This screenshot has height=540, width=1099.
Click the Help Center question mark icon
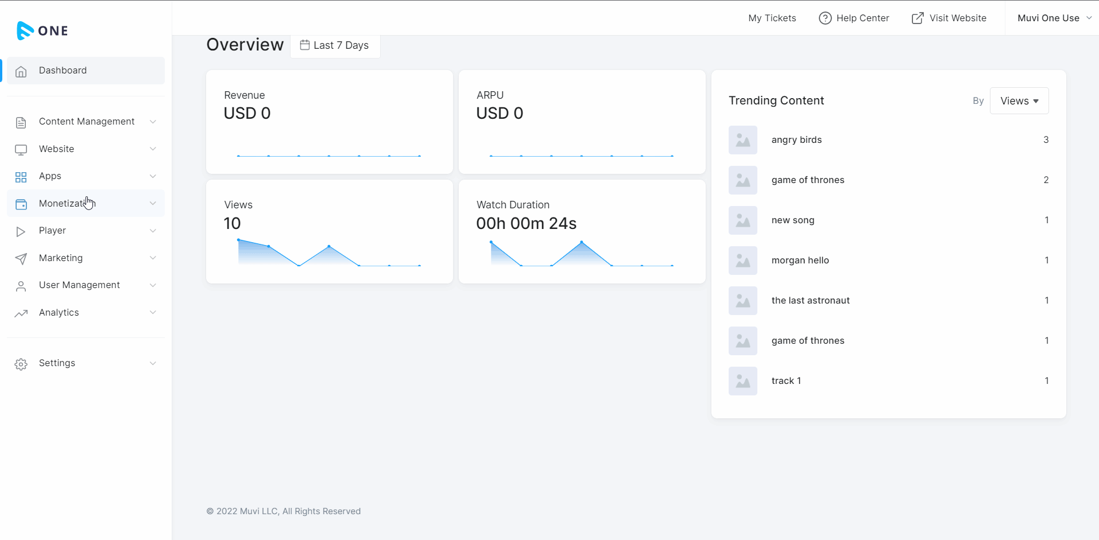pyautogui.click(x=825, y=18)
